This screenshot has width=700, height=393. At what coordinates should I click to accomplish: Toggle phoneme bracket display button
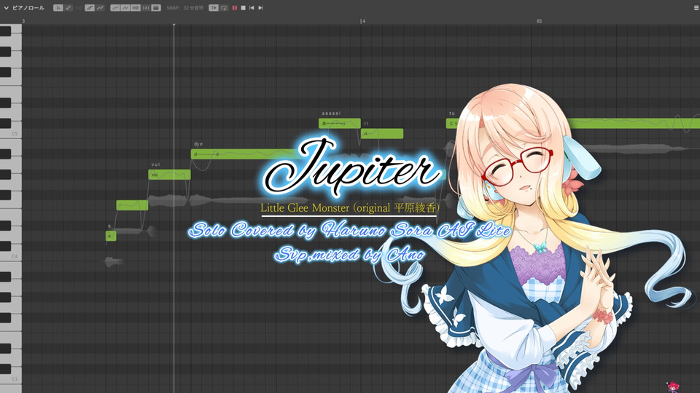(146, 8)
